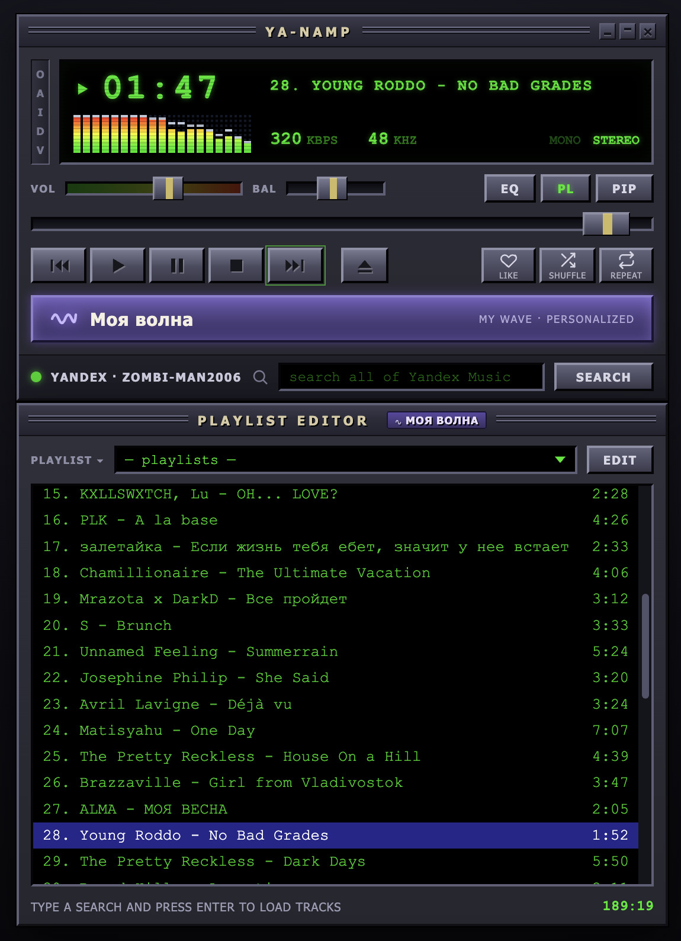
Task: Click the spectrum visualizer bars
Action: (x=162, y=133)
